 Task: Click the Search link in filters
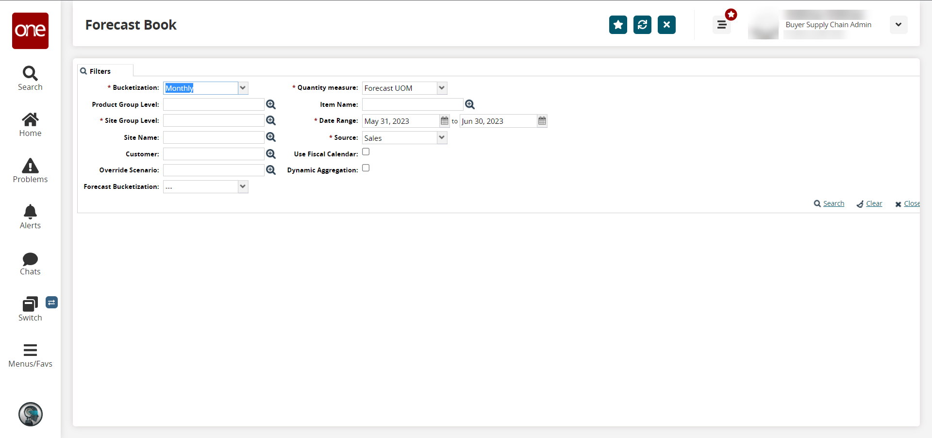click(x=829, y=203)
